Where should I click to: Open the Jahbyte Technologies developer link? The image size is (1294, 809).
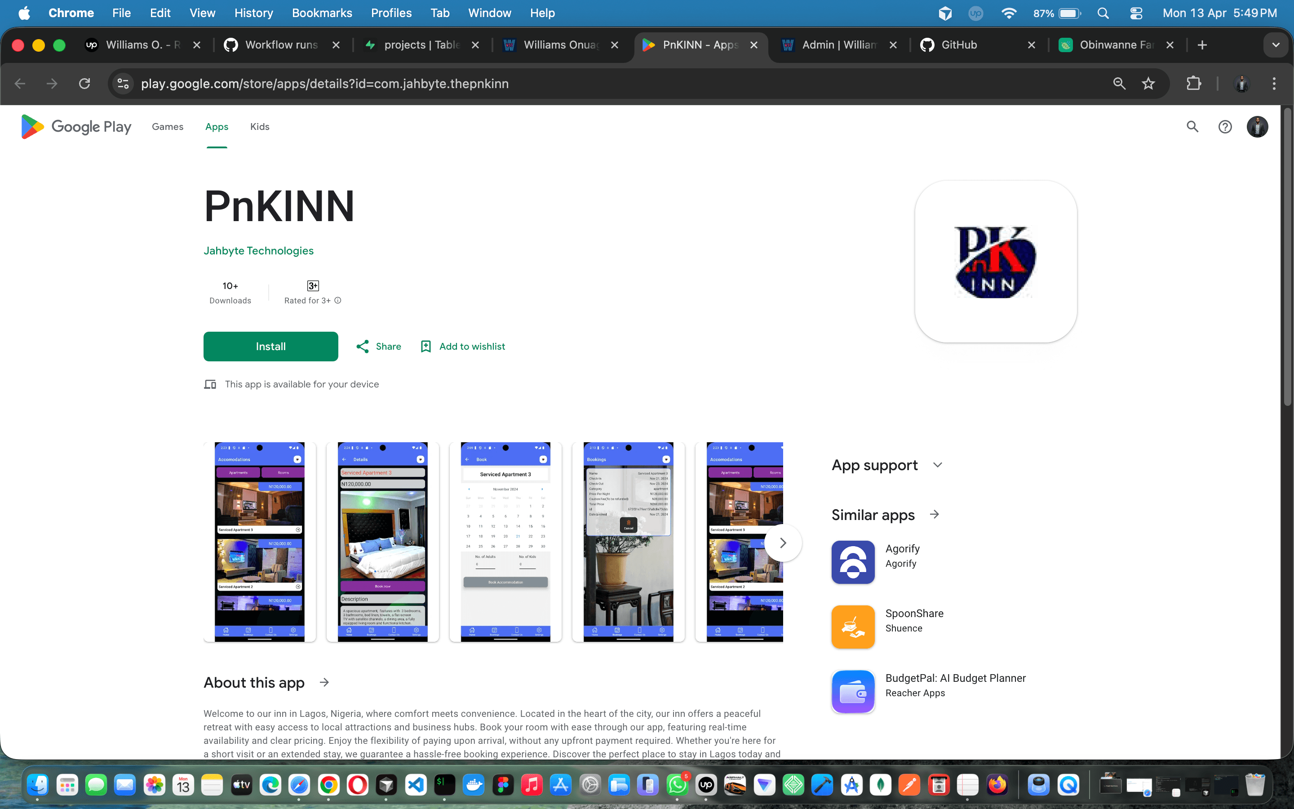click(258, 250)
